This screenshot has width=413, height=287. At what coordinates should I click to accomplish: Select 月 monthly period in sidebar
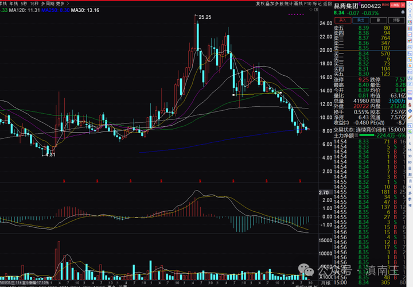tap(410, 181)
